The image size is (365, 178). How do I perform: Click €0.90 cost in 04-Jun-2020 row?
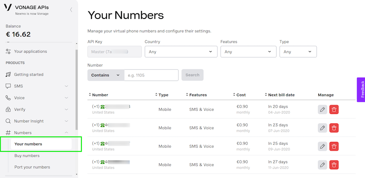[x=242, y=107]
